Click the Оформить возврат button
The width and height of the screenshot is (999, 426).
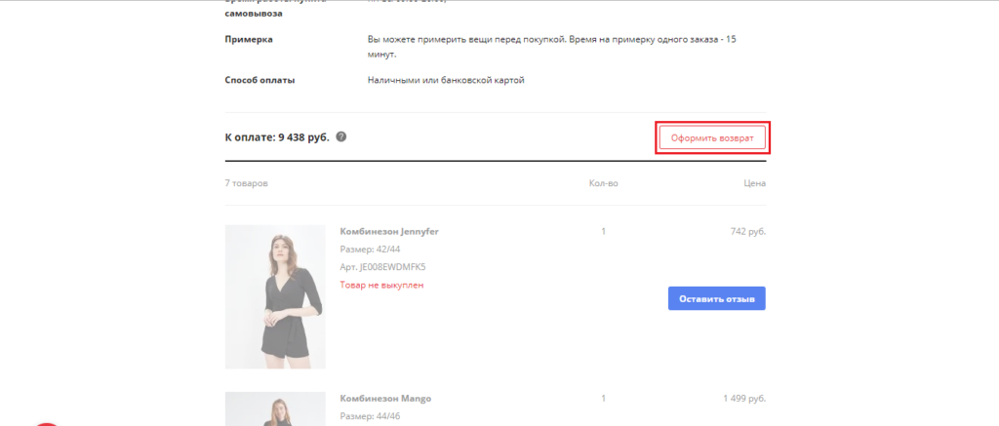tap(712, 138)
